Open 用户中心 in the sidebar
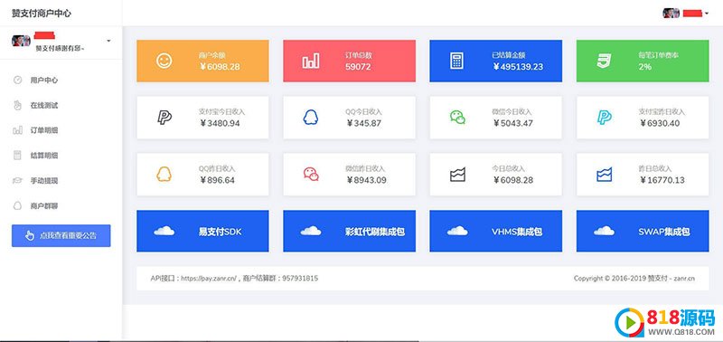Image resolution: width=723 pixels, height=342 pixels. [44, 80]
